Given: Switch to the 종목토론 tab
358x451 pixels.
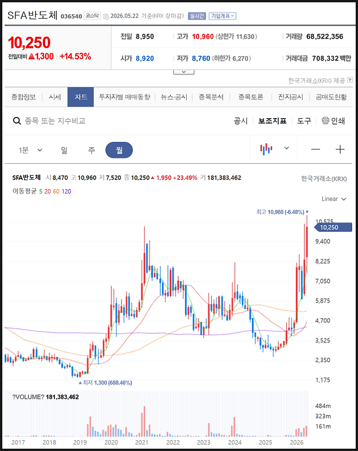Looking at the screenshot, I should pos(251,97).
